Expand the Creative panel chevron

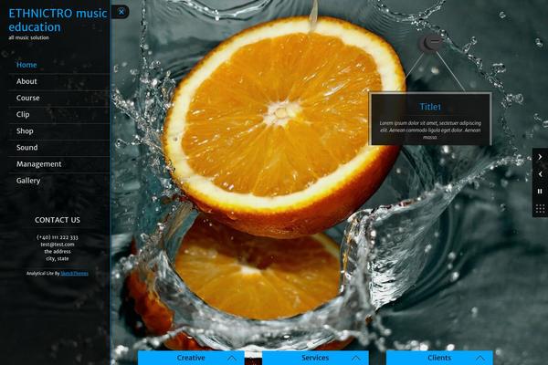232,359
